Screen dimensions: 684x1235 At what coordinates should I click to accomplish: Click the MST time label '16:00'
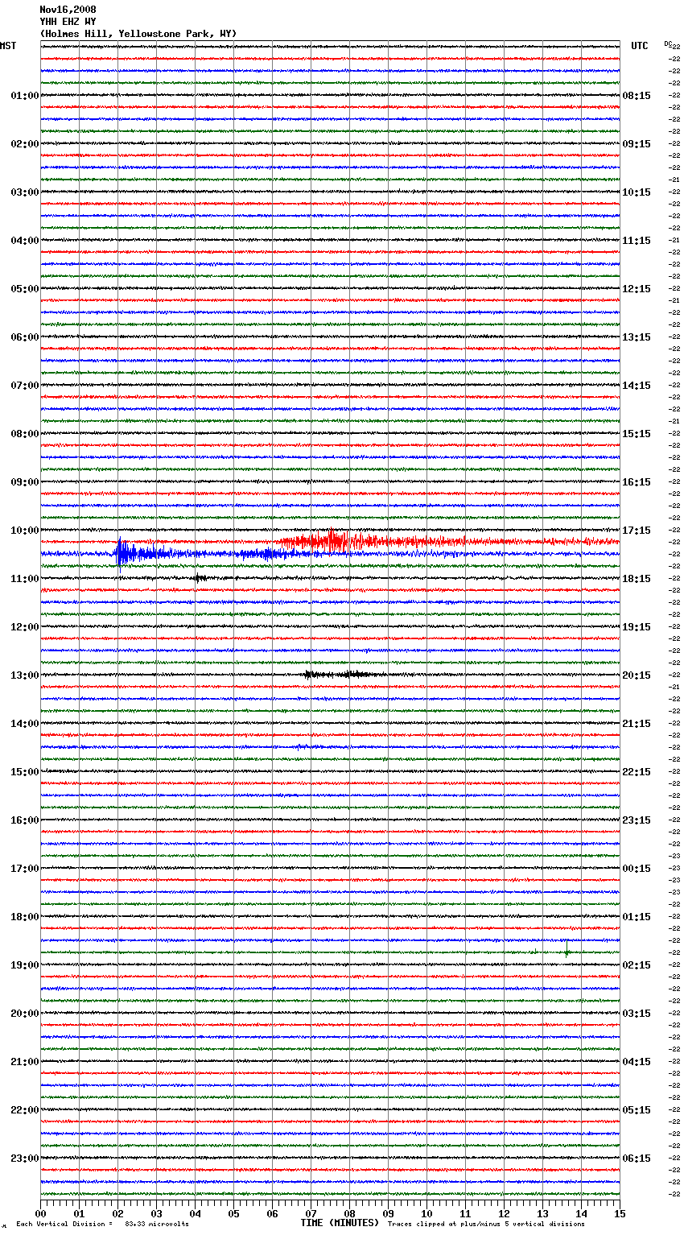coord(25,820)
